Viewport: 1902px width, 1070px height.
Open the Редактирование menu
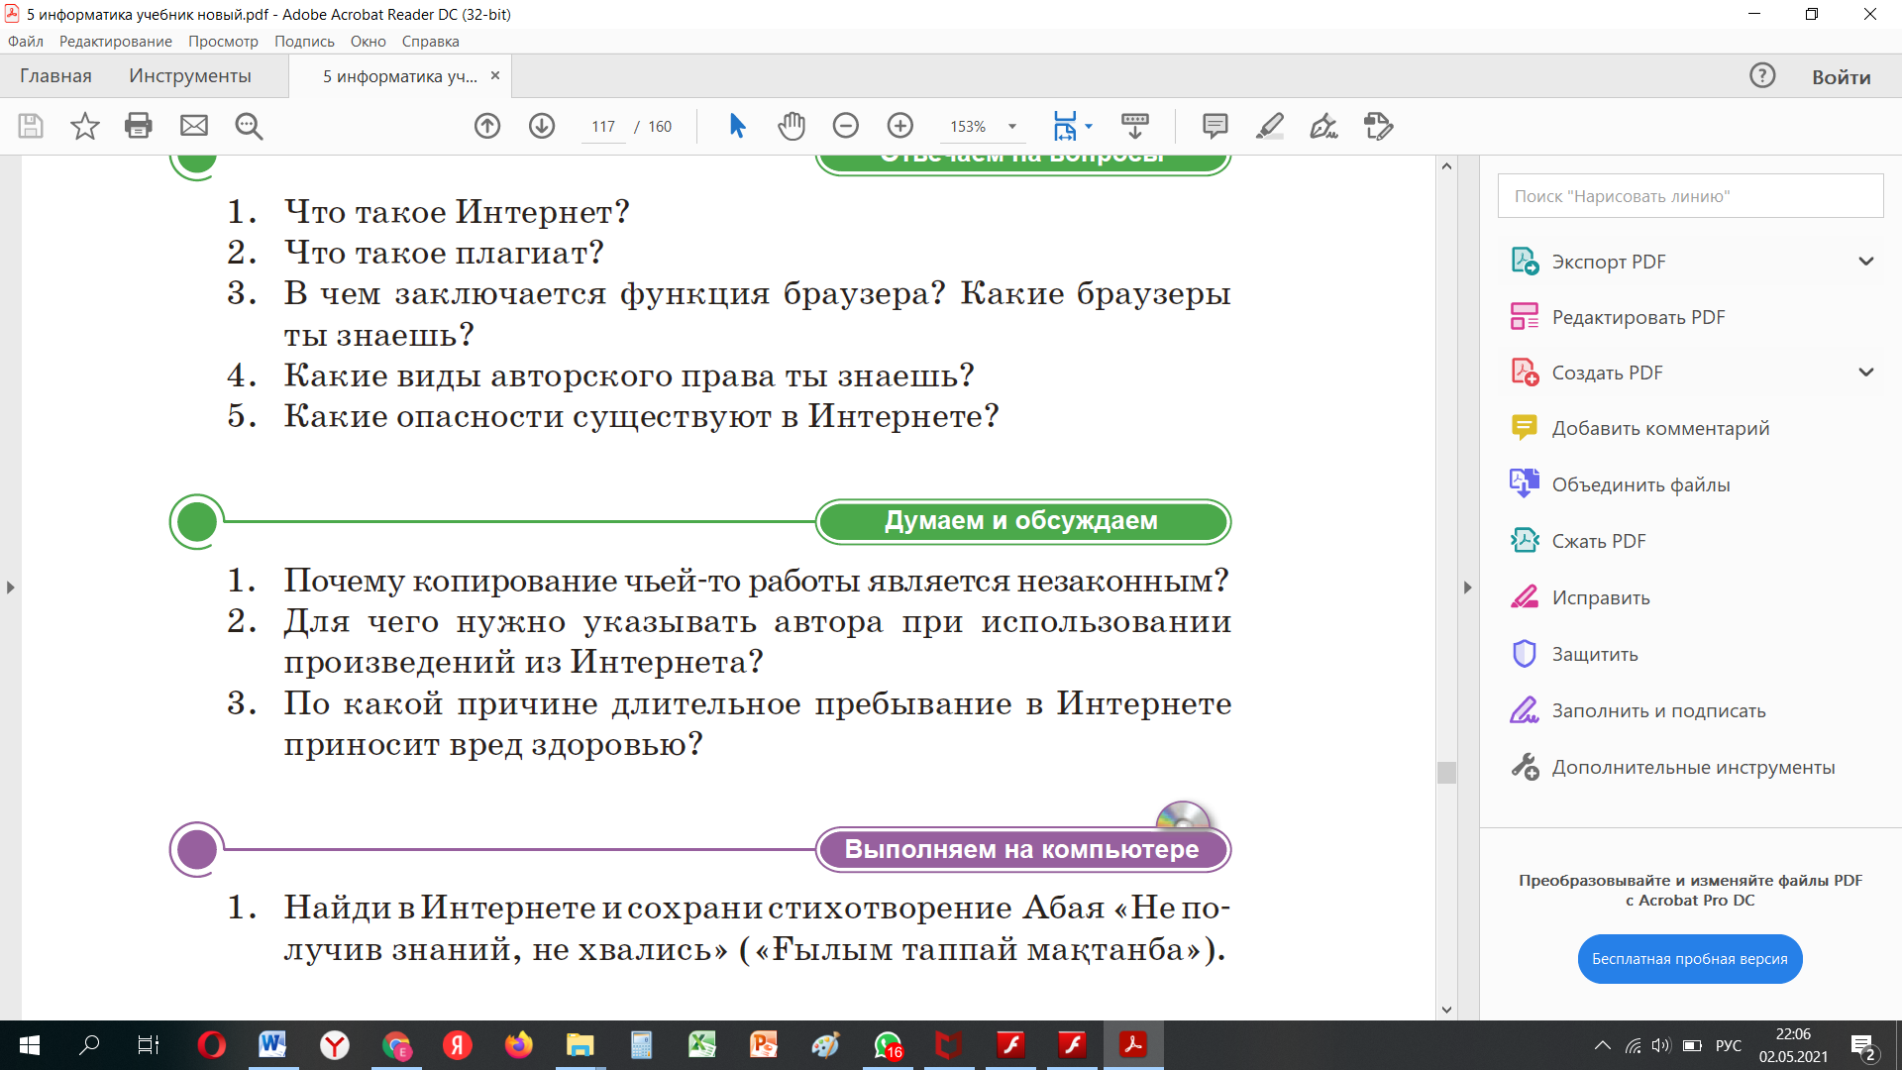click(115, 42)
